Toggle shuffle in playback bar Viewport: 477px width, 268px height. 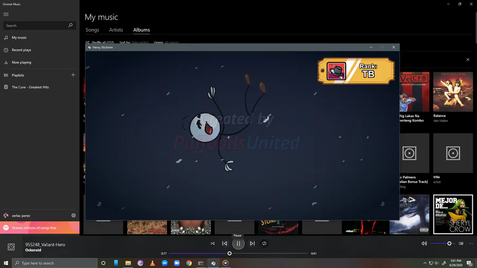[213, 244]
